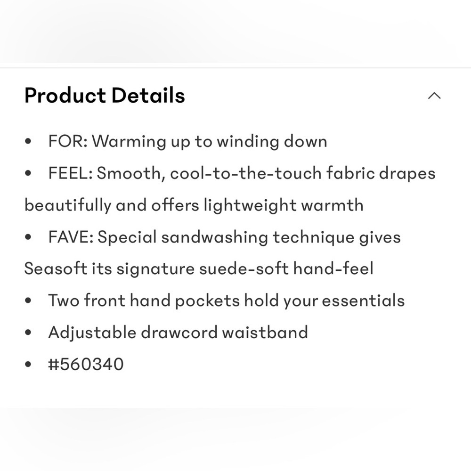Click the bullet before Adjustable drawcord waistband

point(28,333)
